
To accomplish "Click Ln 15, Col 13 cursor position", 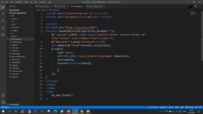I will [x=154, y=107].
